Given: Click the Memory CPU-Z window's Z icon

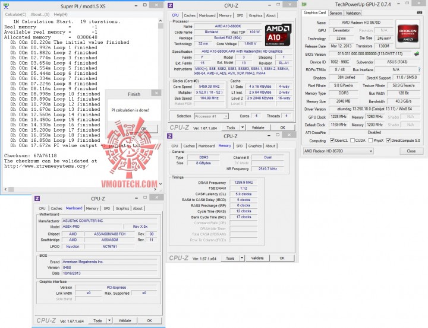Looking at the screenshot, I should (169, 136).
